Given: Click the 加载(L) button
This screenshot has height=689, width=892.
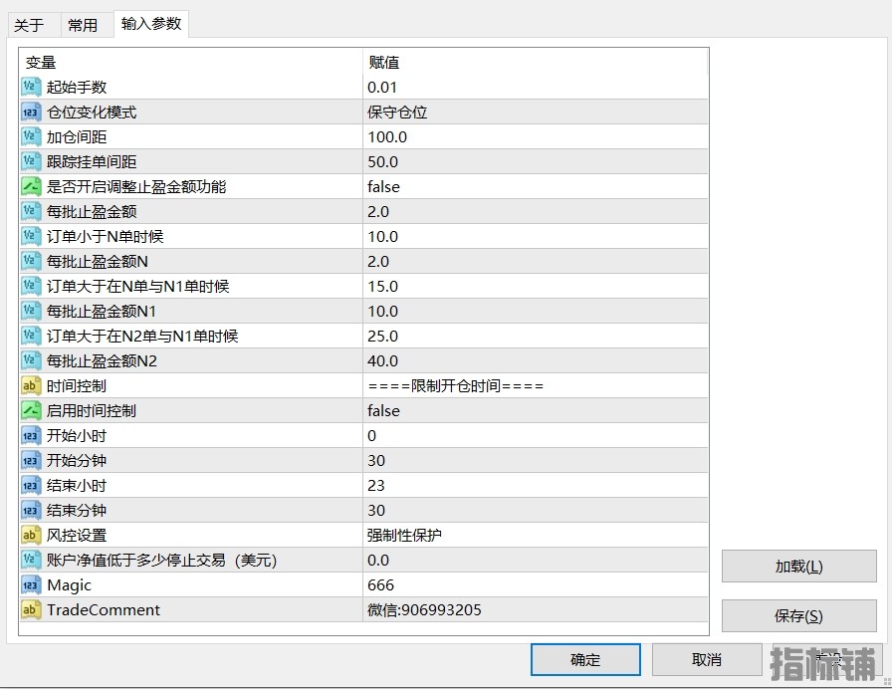Looking at the screenshot, I should [x=798, y=567].
